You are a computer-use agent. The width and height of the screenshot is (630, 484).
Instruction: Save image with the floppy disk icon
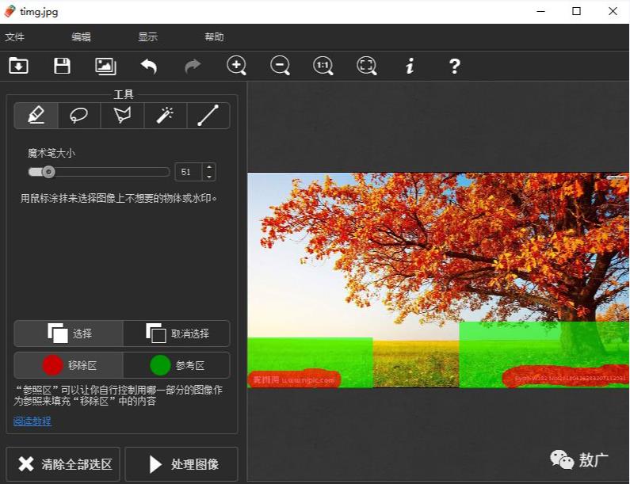click(x=62, y=66)
